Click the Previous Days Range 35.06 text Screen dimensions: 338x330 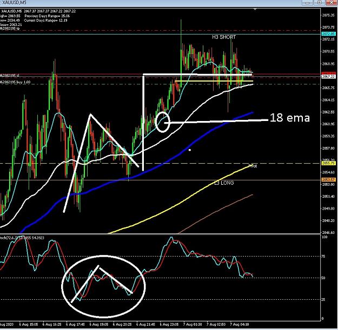click(x=47, y=16)
